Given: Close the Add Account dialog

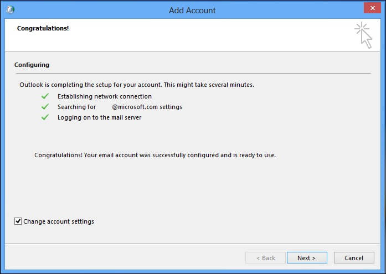Looking at the screenshot, I should pyautogui.click(x=372, y=8).
